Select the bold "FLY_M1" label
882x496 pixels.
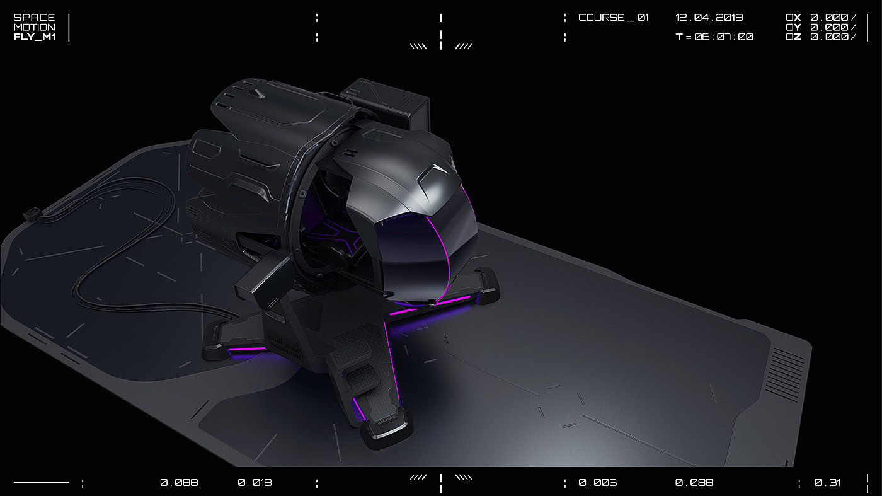(35, 37)
